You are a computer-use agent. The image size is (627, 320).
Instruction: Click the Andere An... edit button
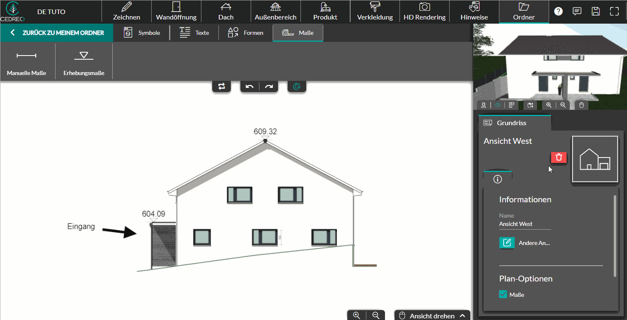(x=507, y=242)
